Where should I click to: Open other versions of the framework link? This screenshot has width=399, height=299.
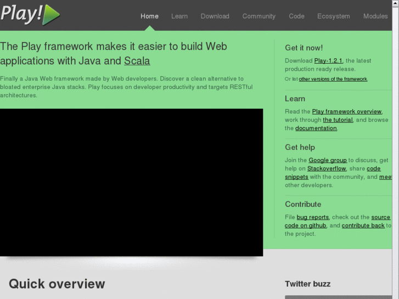pos(333,79)
